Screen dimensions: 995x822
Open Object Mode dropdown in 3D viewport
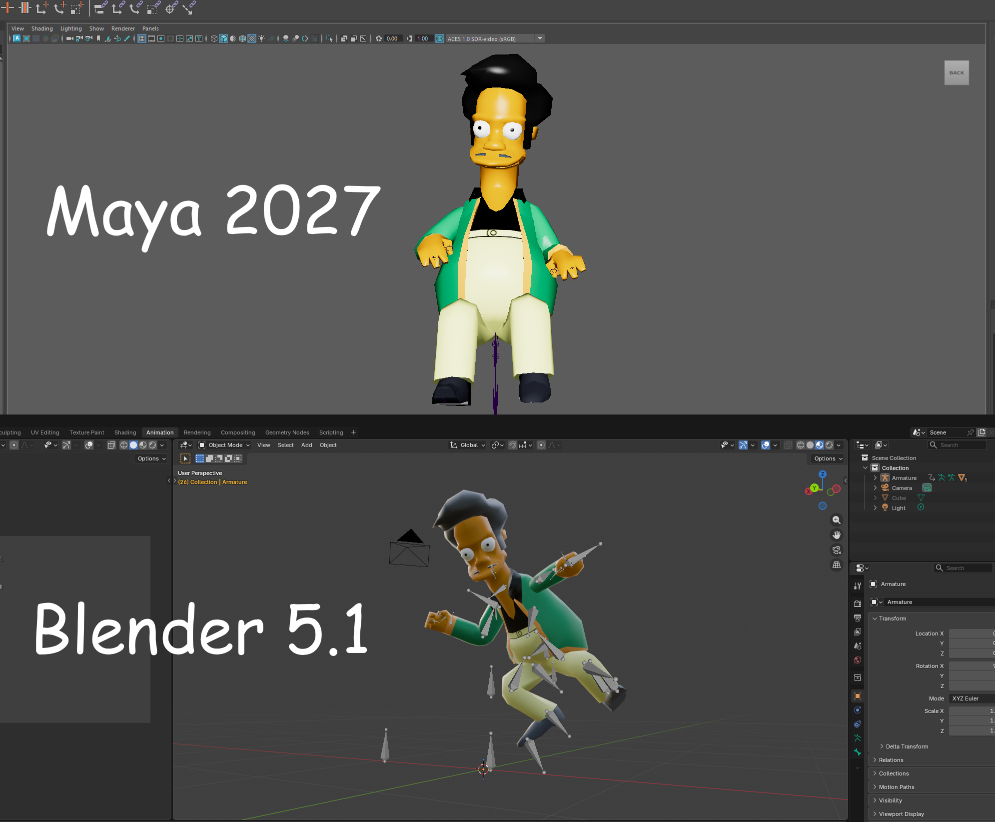[x=224, y=445]
